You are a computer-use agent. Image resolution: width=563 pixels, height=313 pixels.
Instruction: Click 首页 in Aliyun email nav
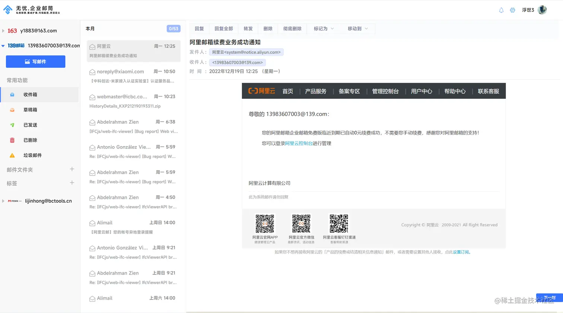pyautogui.click(x=287, y=91)
